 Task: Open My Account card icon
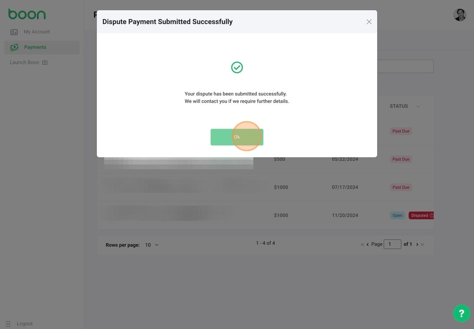tap(14, 32)
